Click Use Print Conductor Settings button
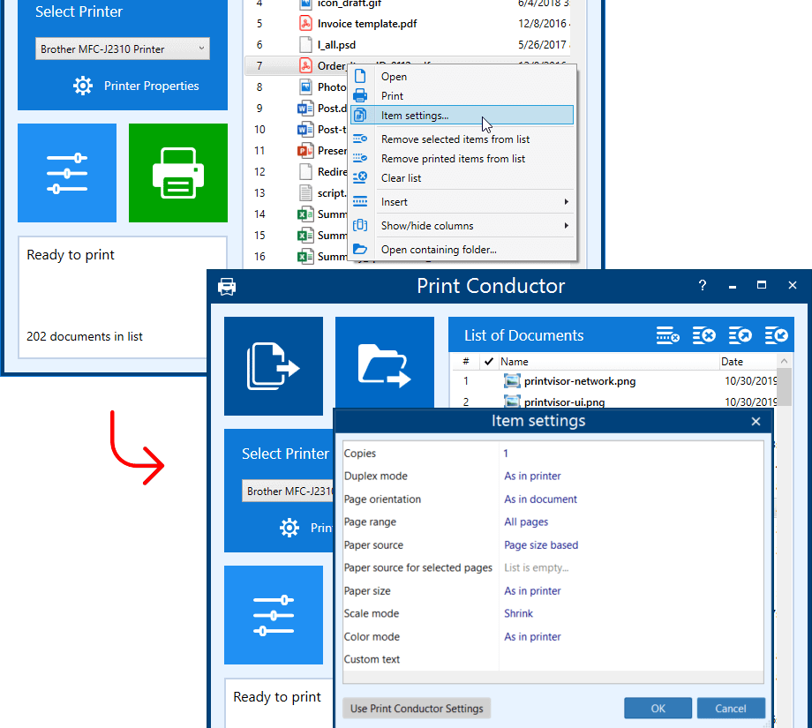812x728 pixels. tap(417, 709)
